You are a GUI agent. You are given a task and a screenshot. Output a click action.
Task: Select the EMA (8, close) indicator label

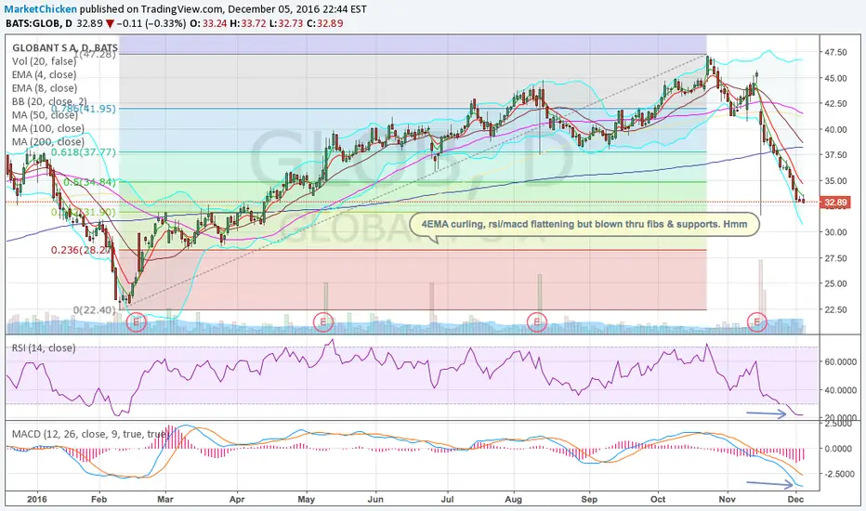pos(45,88)
